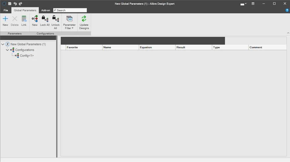Image resolution: width=290 pixels, height=162 pixels.
Task: Collapse the ribbon with the chevron
Action: click(x=288, y=33)
